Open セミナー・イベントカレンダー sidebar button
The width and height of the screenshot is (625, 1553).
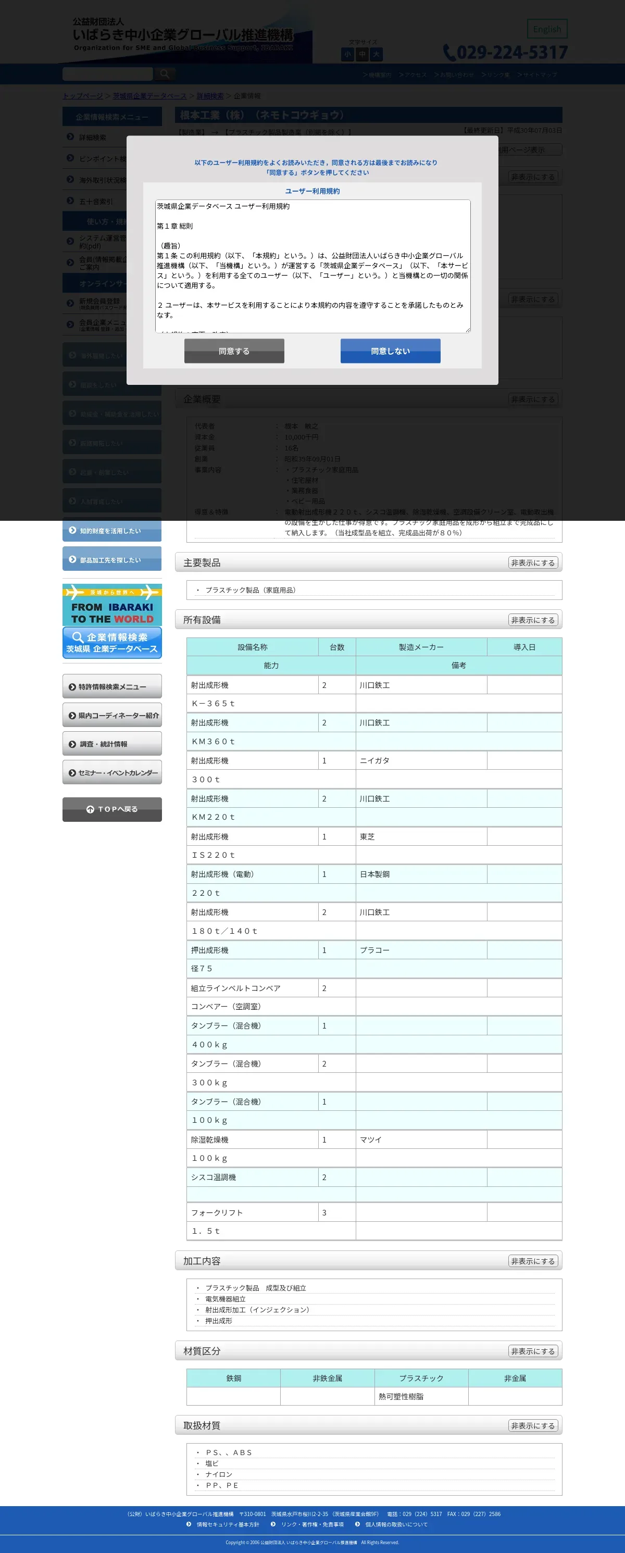tap(112, 772)
